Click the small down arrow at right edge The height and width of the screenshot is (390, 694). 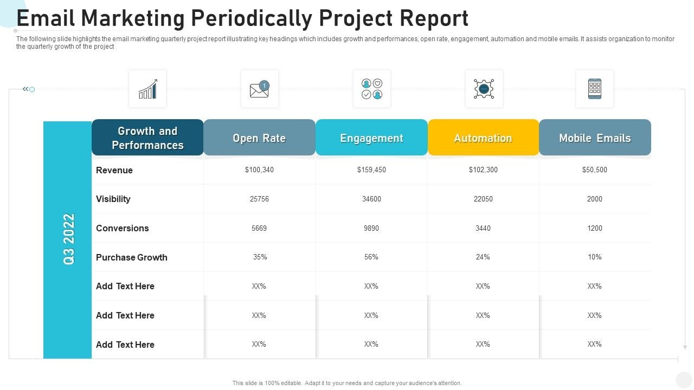685,347
